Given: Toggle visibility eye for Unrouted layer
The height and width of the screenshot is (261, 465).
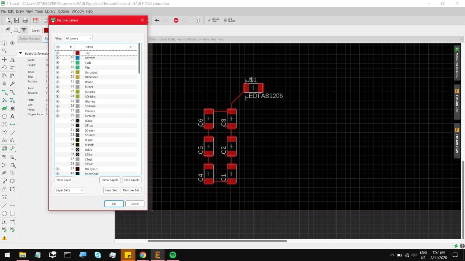Looking at the screenshot, I should (x=58, y=72).
